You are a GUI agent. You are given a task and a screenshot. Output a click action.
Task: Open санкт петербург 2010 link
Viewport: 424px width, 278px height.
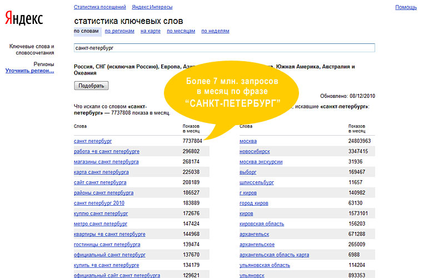[99, 203]
